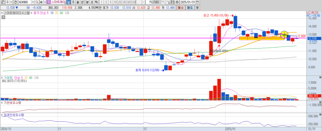Select the 일 daily period tab
The width and height of the screenshot is (322, 131).
(68, 2)
